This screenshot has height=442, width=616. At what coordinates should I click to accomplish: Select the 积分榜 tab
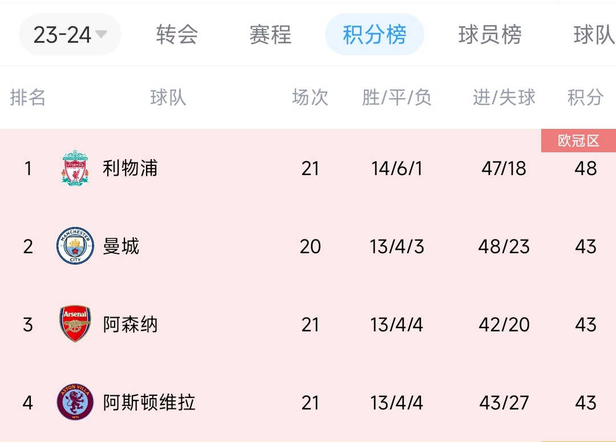coord(374,35)
